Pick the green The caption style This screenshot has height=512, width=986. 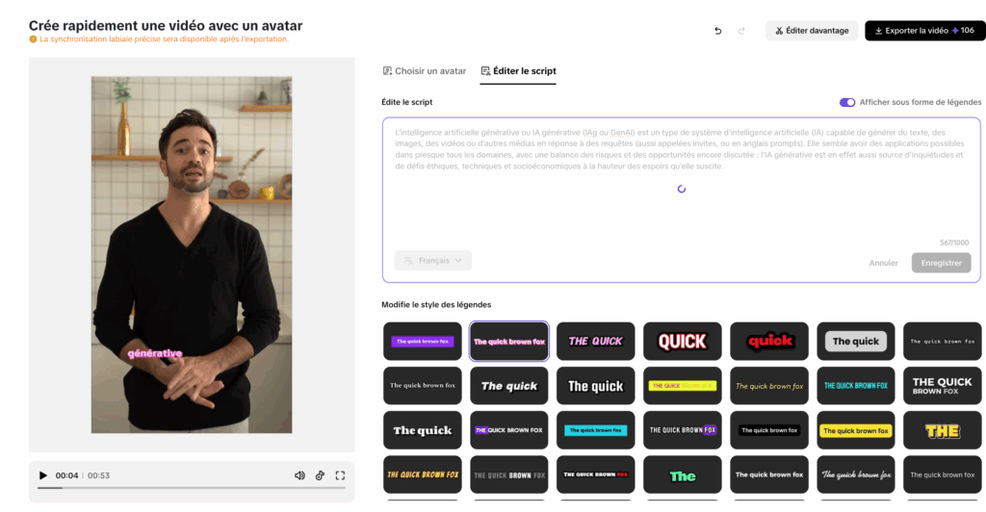(x=683, y=474)
